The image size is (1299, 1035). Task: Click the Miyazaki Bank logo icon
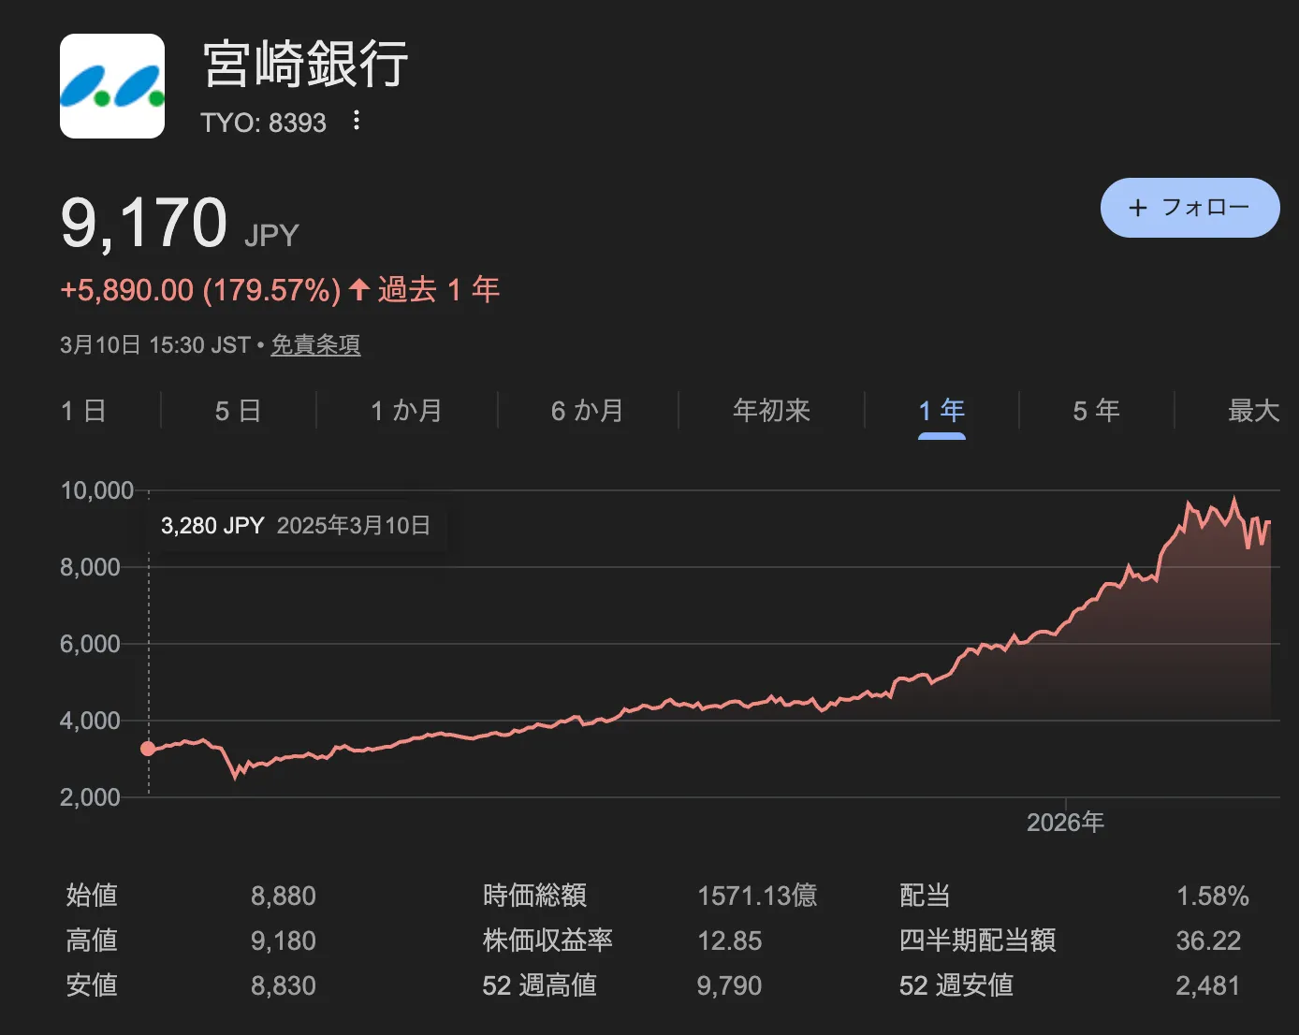pos(112,86)
